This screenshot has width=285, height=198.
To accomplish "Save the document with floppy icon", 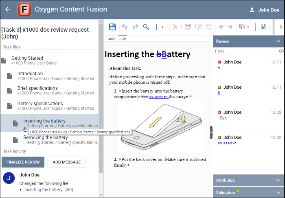I will (x=112, y=27).
